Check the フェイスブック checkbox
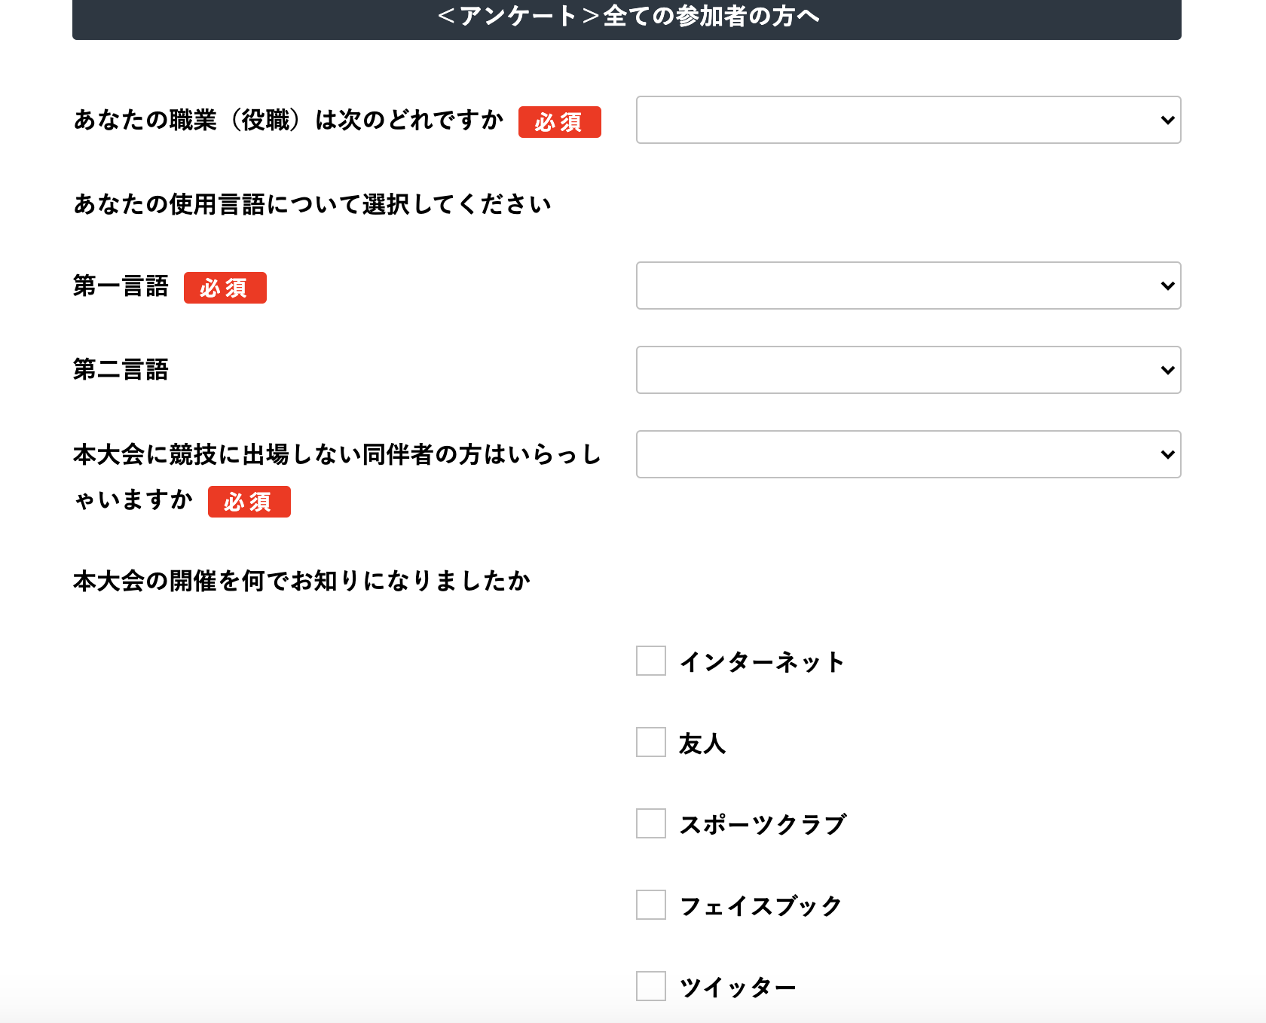The width and height of the screenshot is (1266, 1023). point(651,905)
